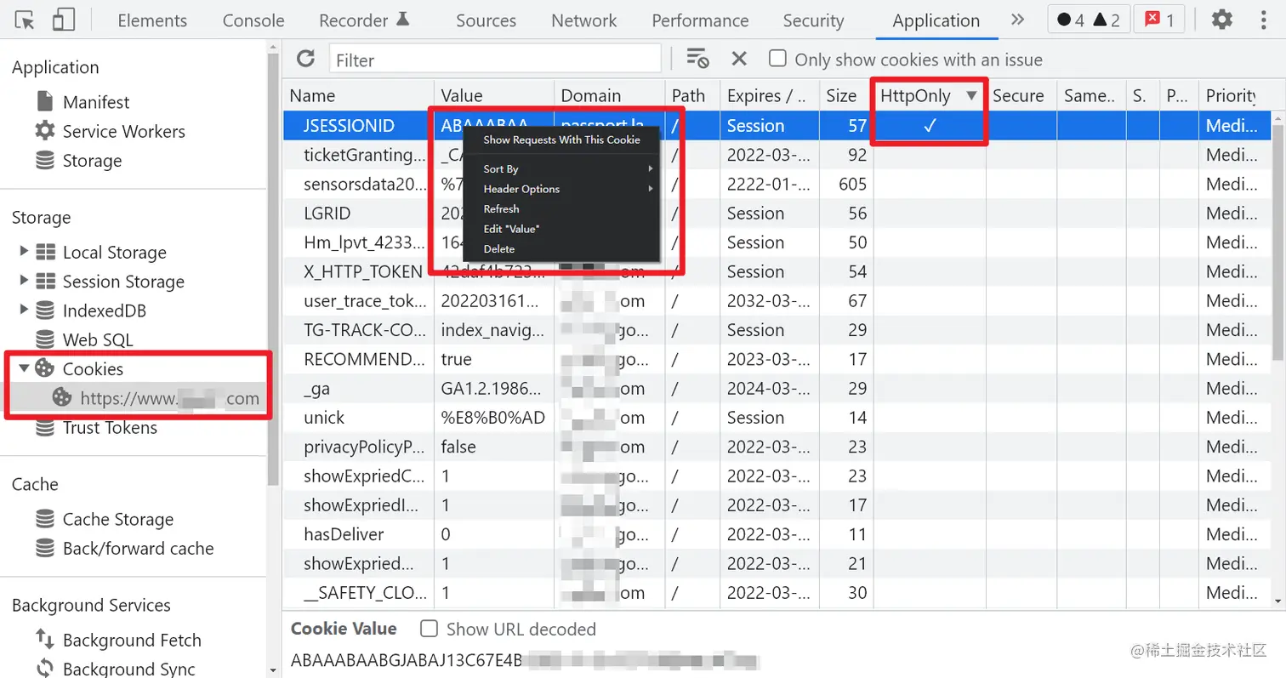
Task: Open Back/forward cache in sidebar
Action: 138,548
